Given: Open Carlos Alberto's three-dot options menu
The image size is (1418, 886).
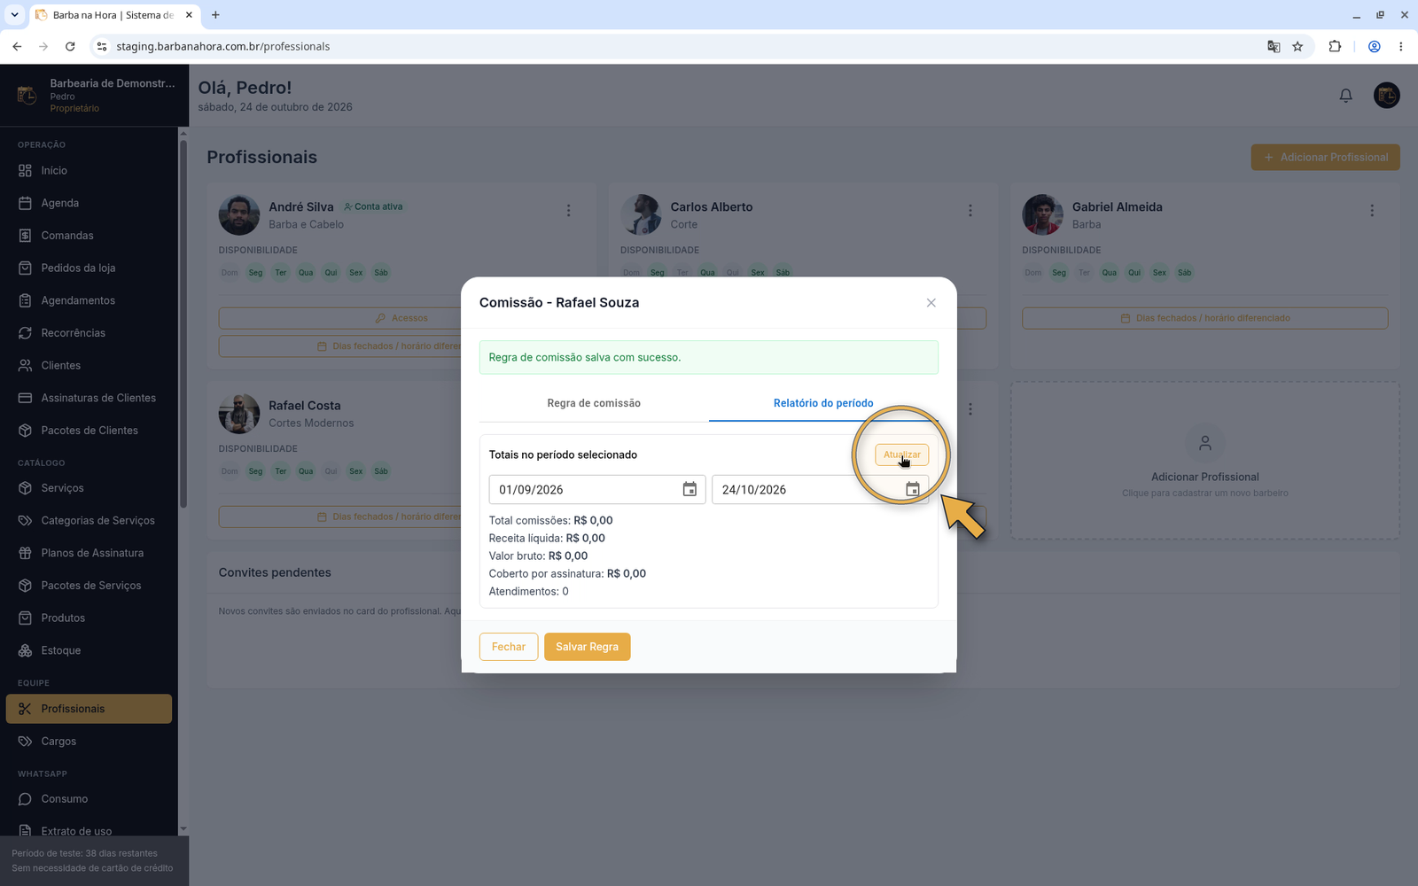Looking at the screenshot, I should click(x=970, y=211).
